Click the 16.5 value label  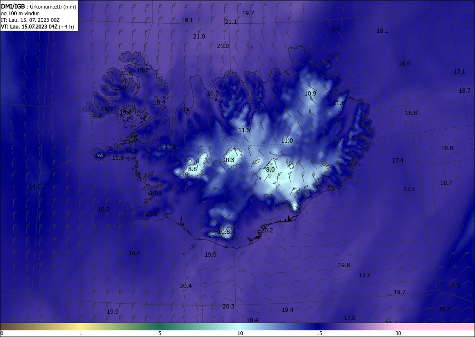tap(454, 286)
